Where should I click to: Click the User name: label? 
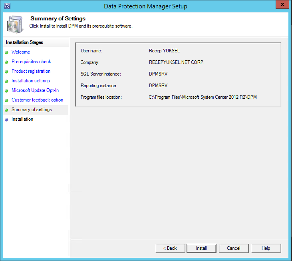tap(91, 51)
